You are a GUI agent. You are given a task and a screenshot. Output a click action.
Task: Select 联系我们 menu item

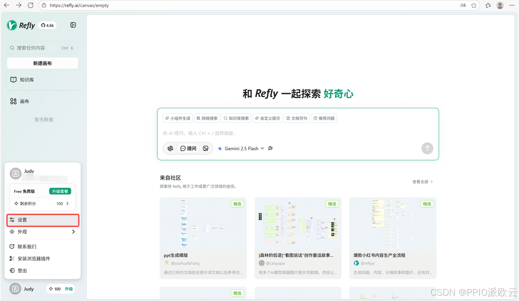[x=43, y=246]
